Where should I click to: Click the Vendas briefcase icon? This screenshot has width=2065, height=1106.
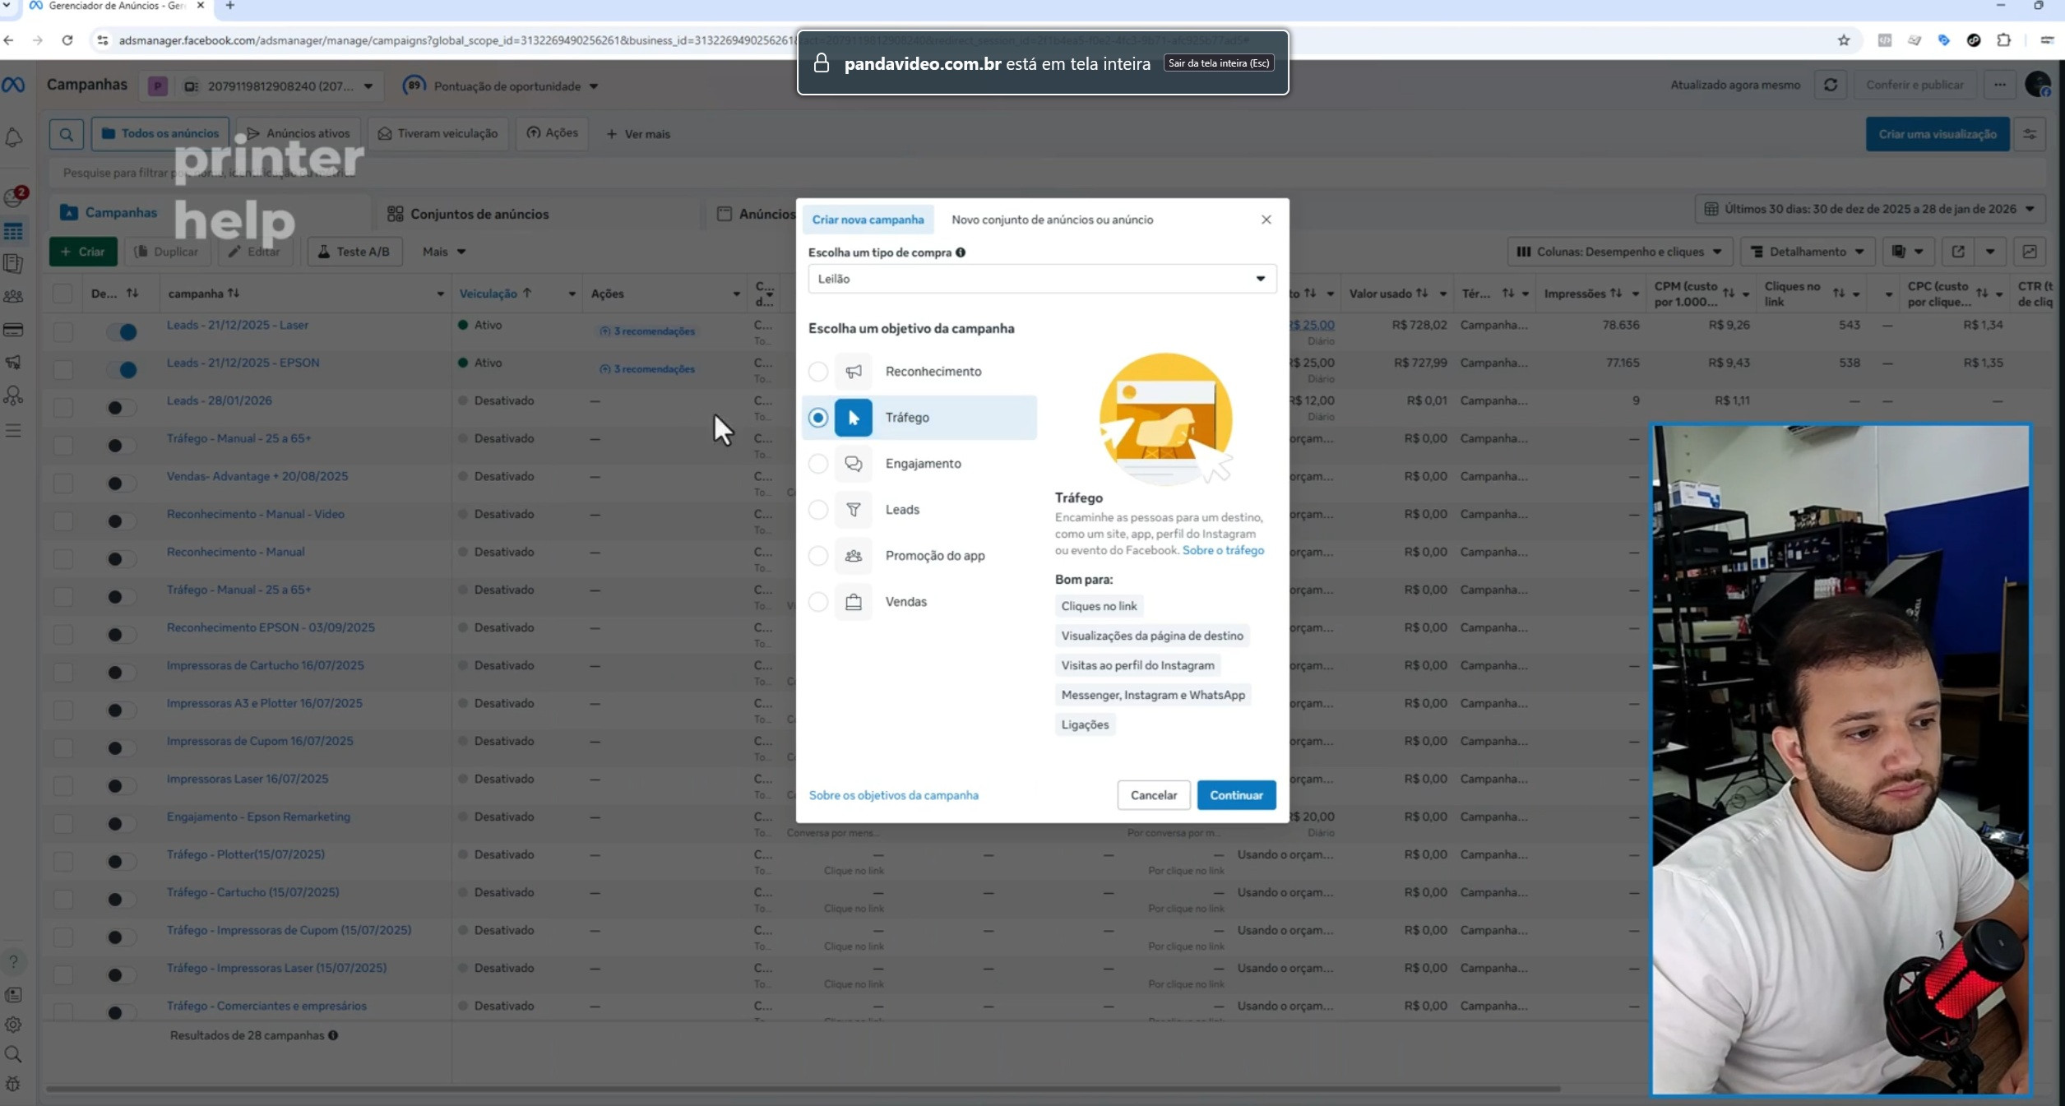854,602
